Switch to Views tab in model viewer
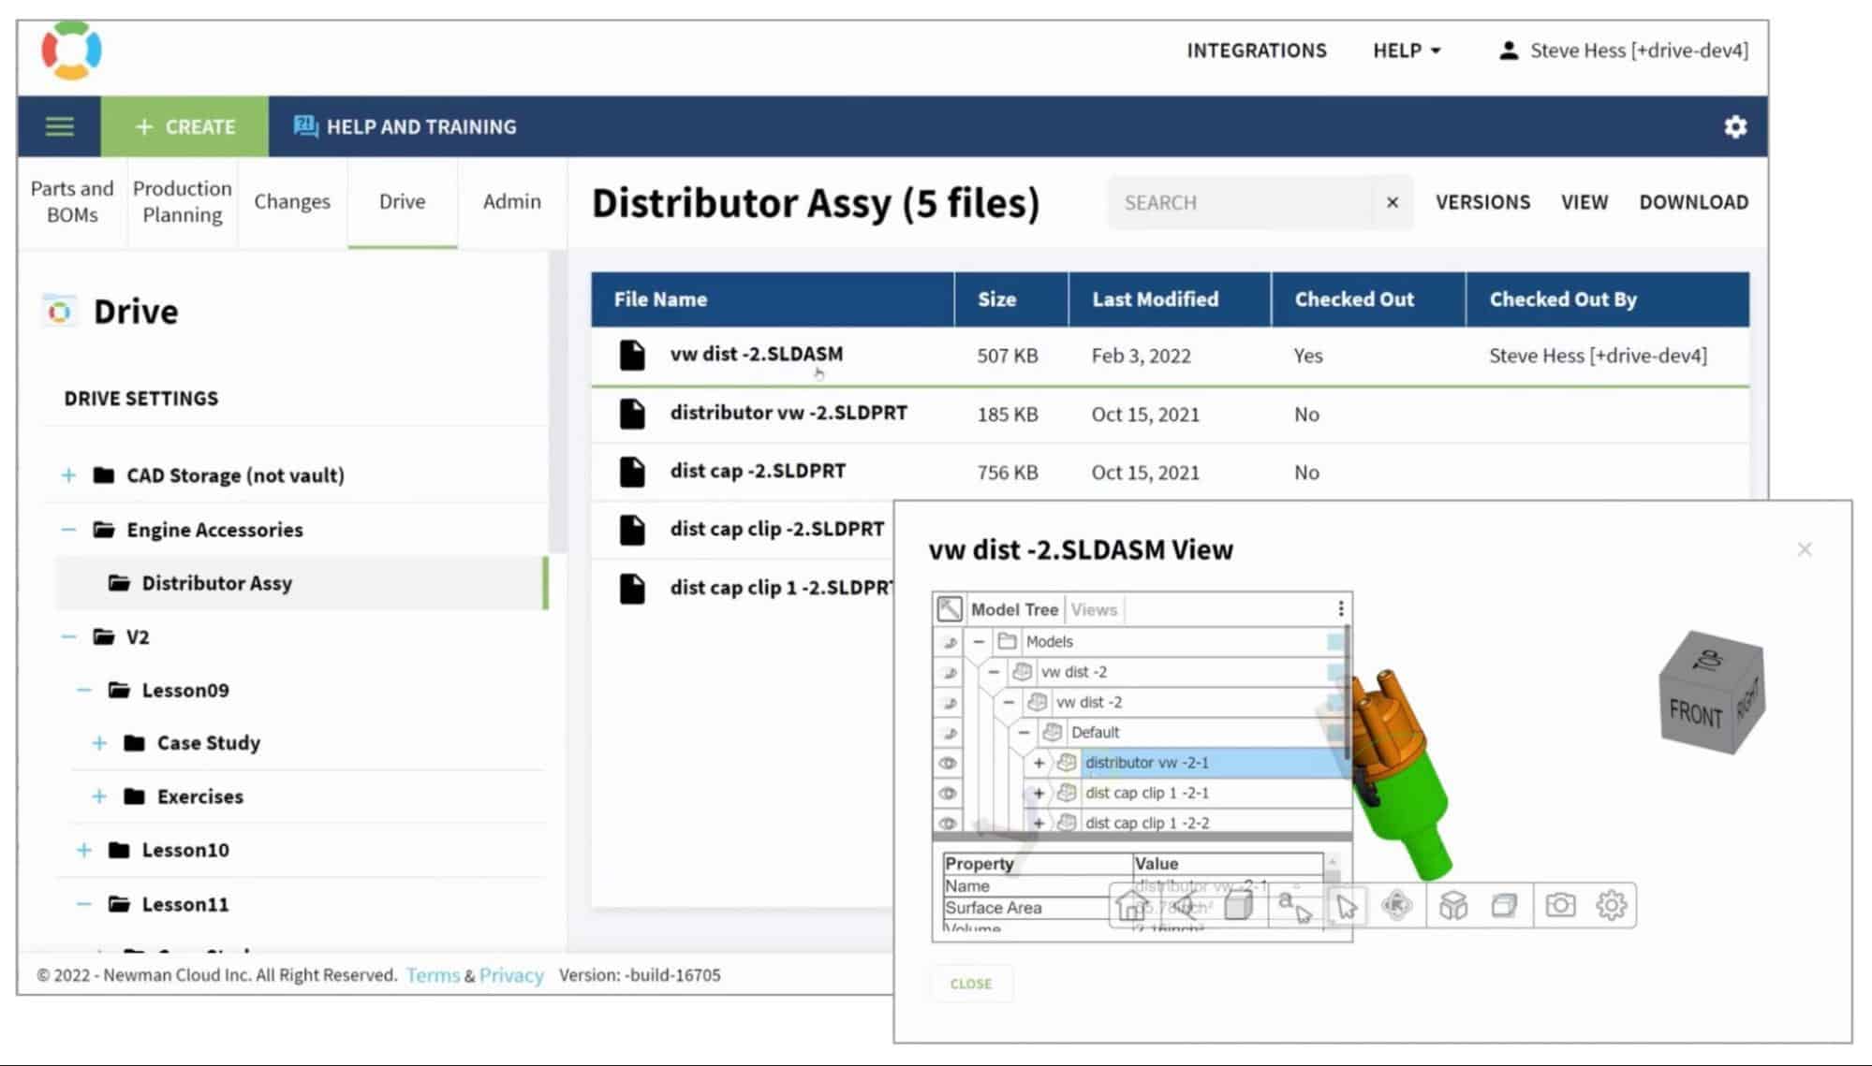This screenshot has height=1066, width=1872. click(x=1094, y=609)
